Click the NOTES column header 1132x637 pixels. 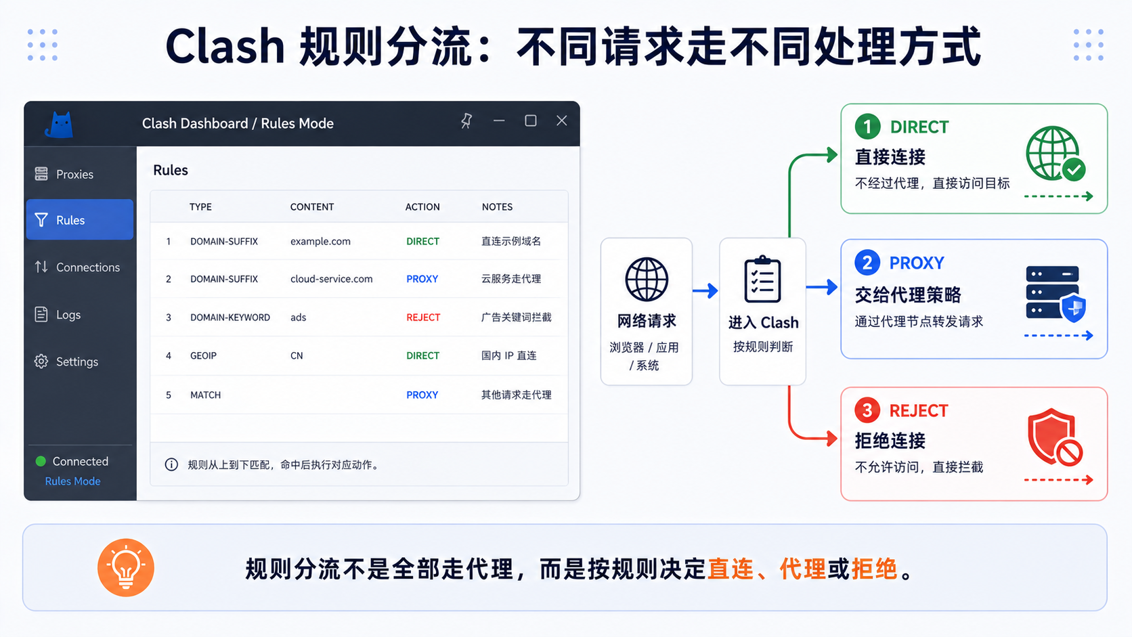(x=497, y=207)
